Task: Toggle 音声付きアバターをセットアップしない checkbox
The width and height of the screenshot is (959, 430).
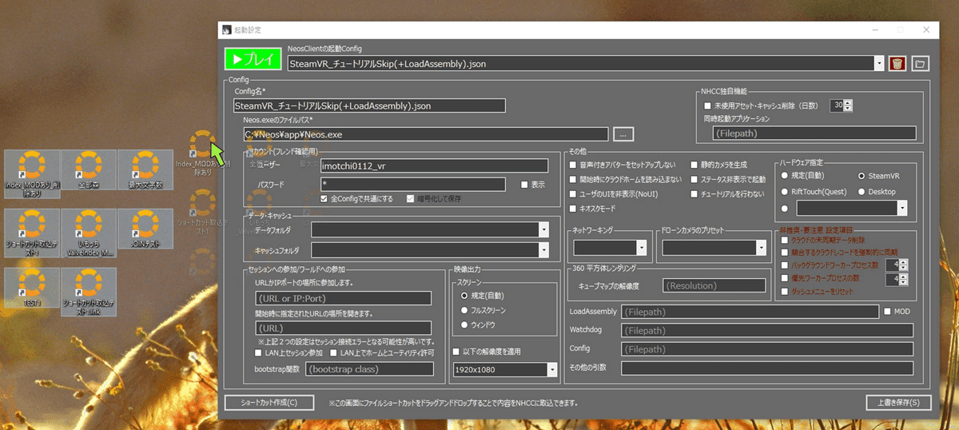Action: [573, 165]
